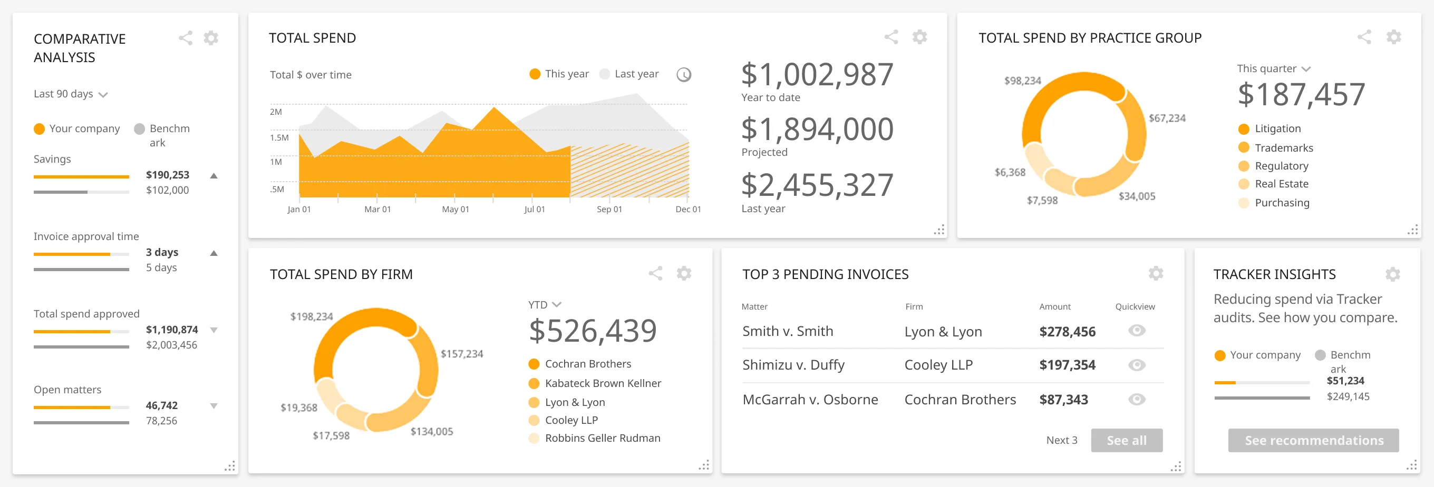1434x487 pixels.
Task: Share the Total Spend by Practice Group widget
Action: pos(1364,37)
